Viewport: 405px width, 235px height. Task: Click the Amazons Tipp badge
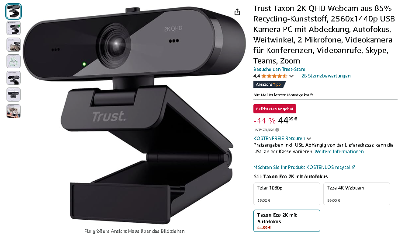(269, 84)
